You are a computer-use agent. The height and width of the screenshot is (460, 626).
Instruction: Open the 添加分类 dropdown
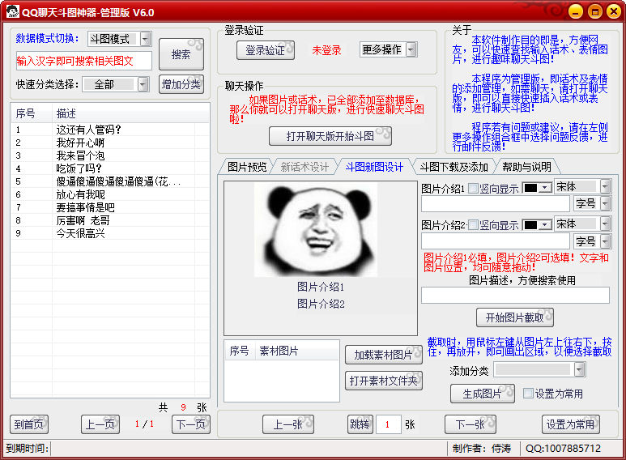[580, 370]
